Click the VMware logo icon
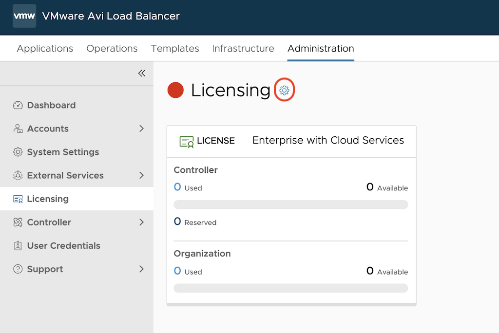Image resolution: width=499 pixels, height=333 pixels. 24,16
